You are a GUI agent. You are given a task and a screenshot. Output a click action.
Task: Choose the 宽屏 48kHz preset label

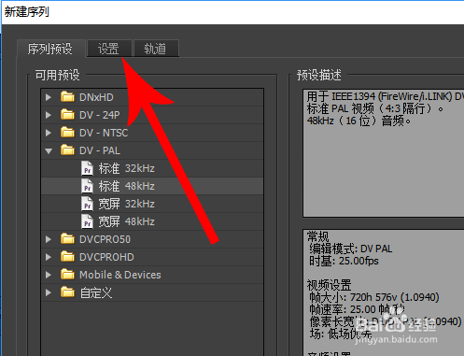tap(127, 221)
